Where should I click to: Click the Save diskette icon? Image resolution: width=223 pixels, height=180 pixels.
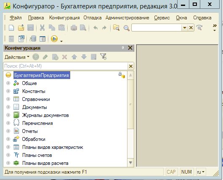point(30,28)
